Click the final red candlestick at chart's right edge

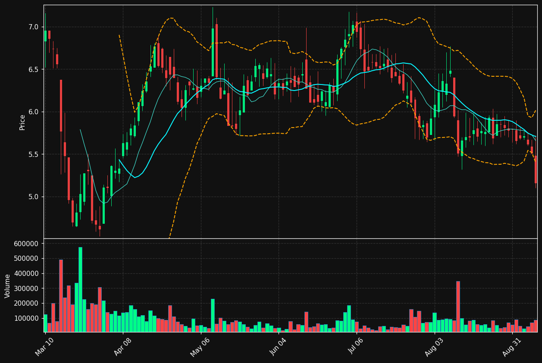(x=536, y=169)
